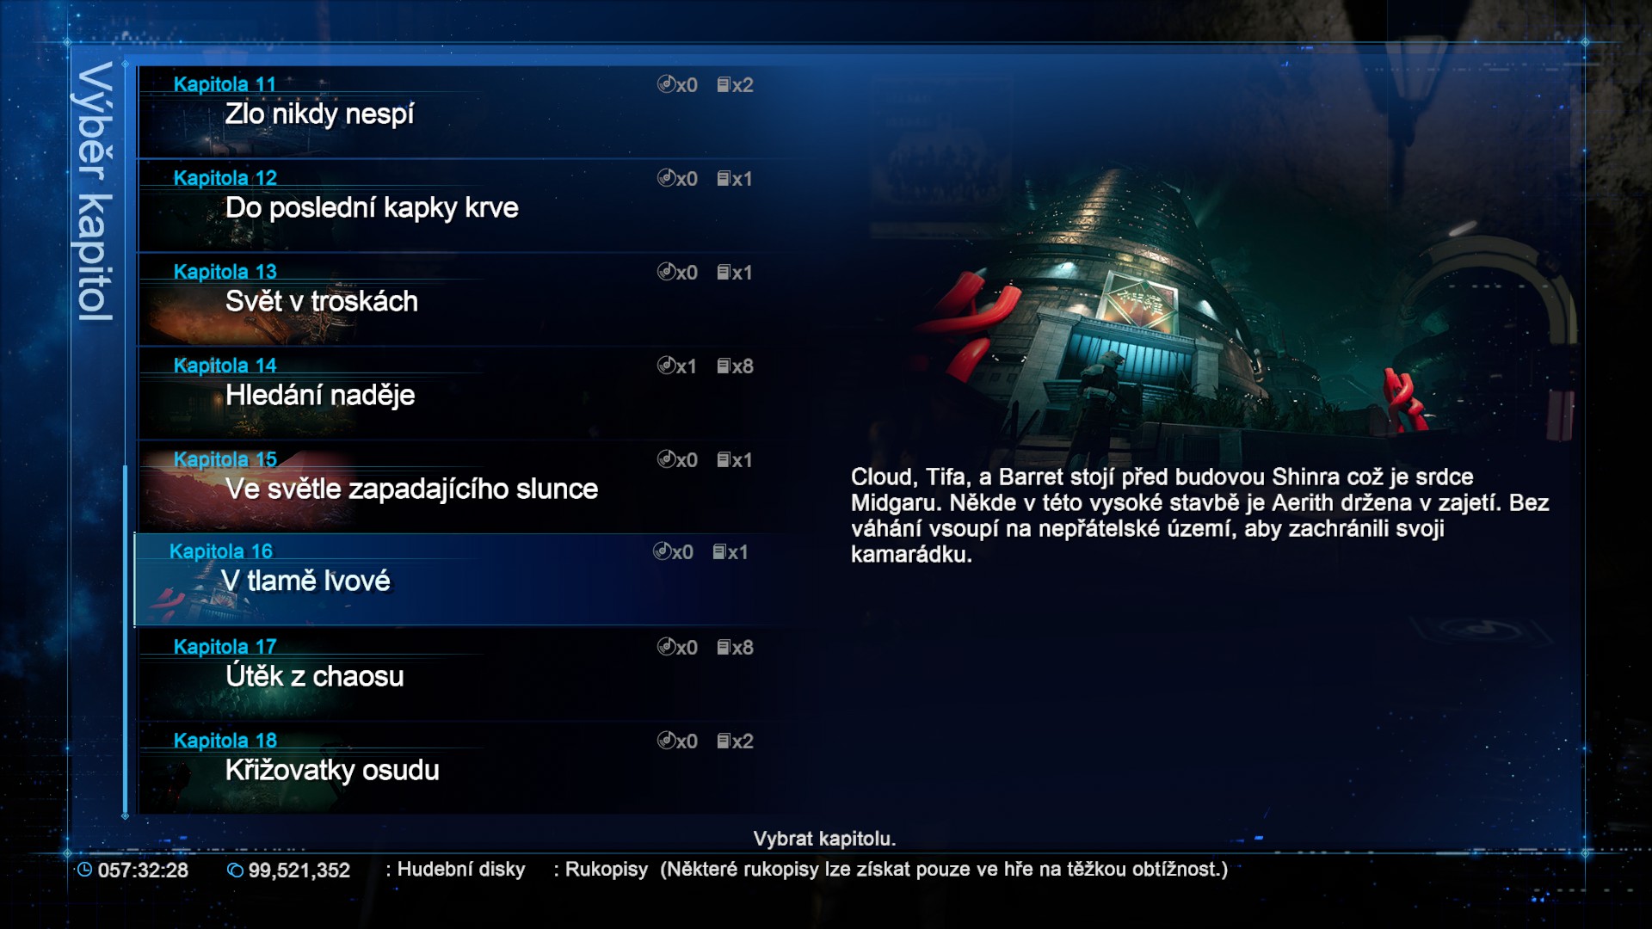
Task: Choose the highlighted chapter V tlamě lvové
Action: (462, 580)
